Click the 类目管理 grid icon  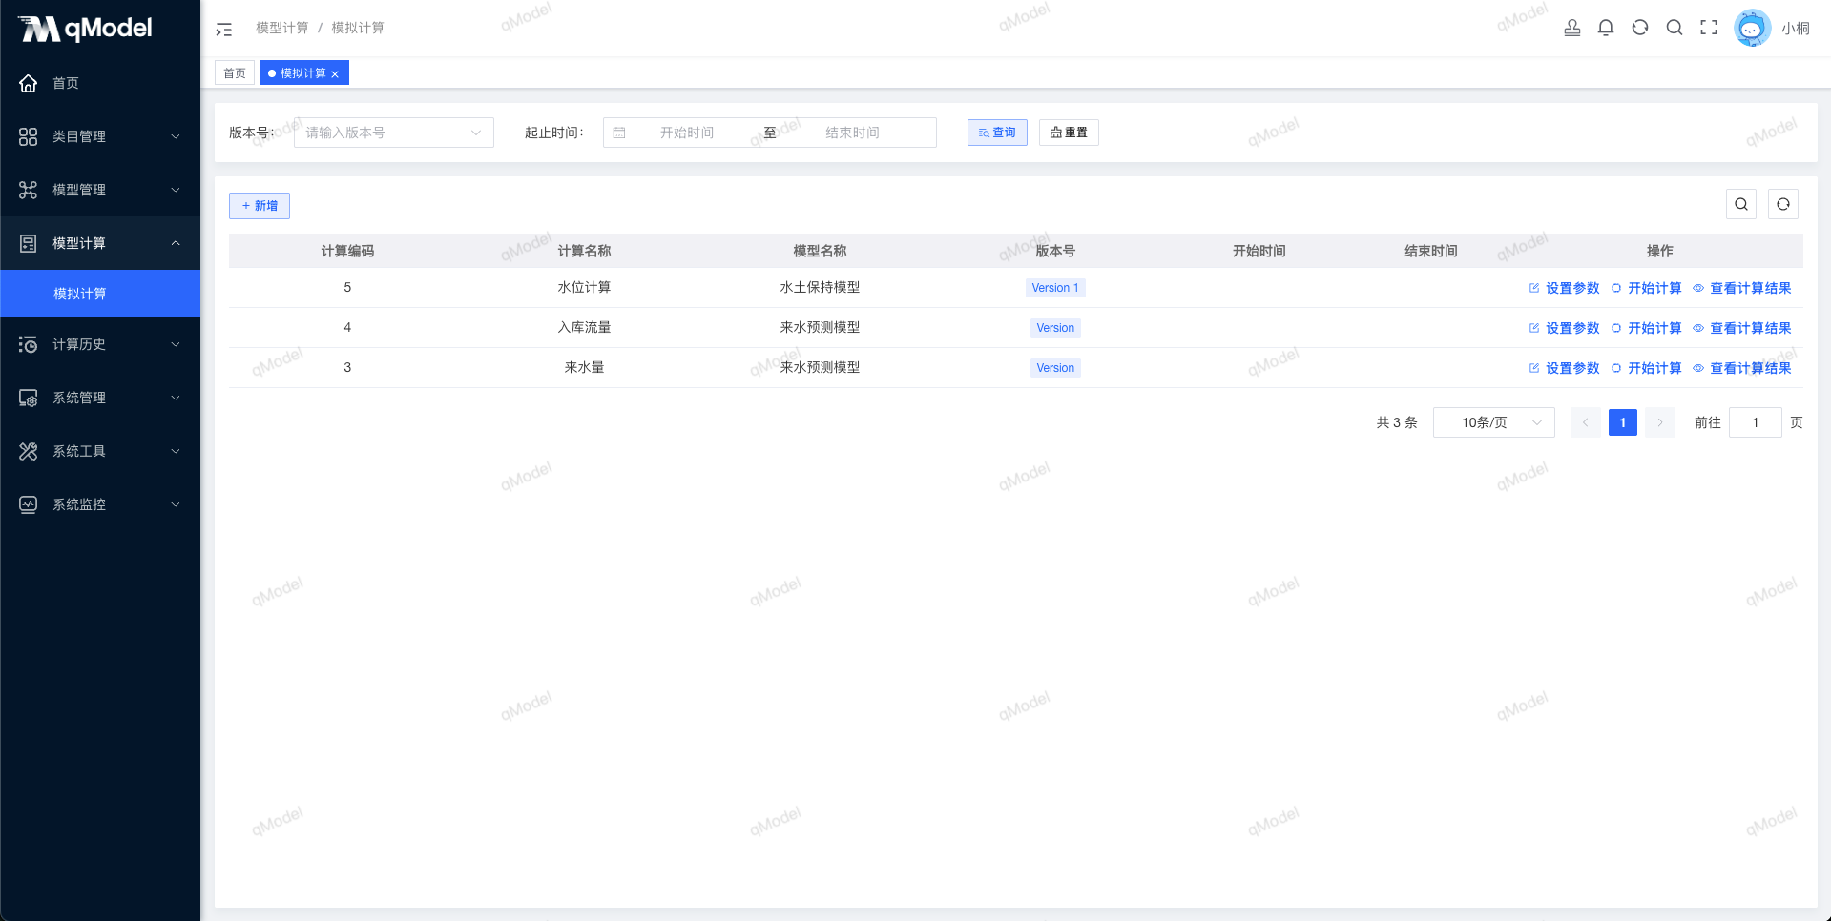pyautogui.click(x=29, y=136)
